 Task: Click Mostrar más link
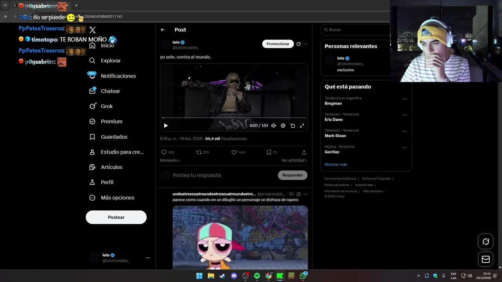pyautogui.click(x=336, y=164)
